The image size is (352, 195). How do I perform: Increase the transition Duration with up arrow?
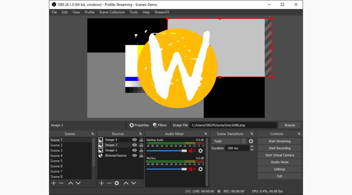(252, 147)
